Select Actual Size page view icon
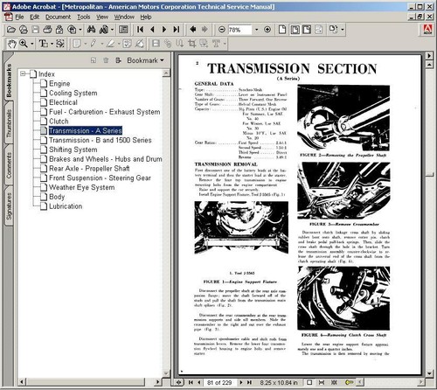 [x=282, y=30]
